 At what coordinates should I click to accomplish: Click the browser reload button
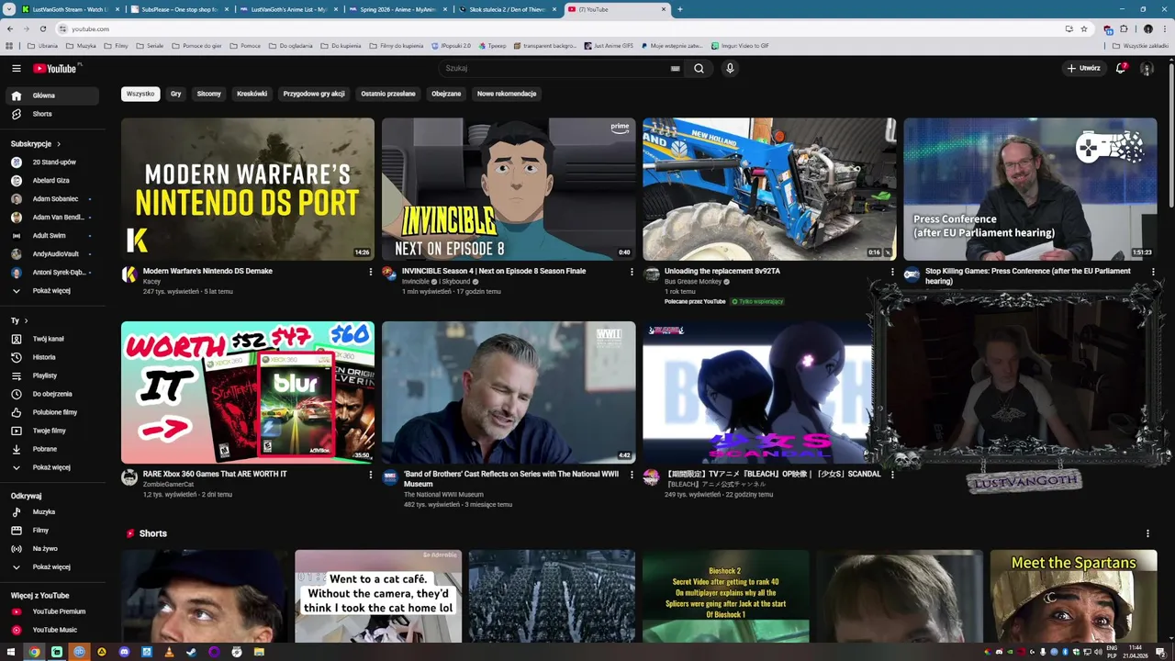click(42, 28)
